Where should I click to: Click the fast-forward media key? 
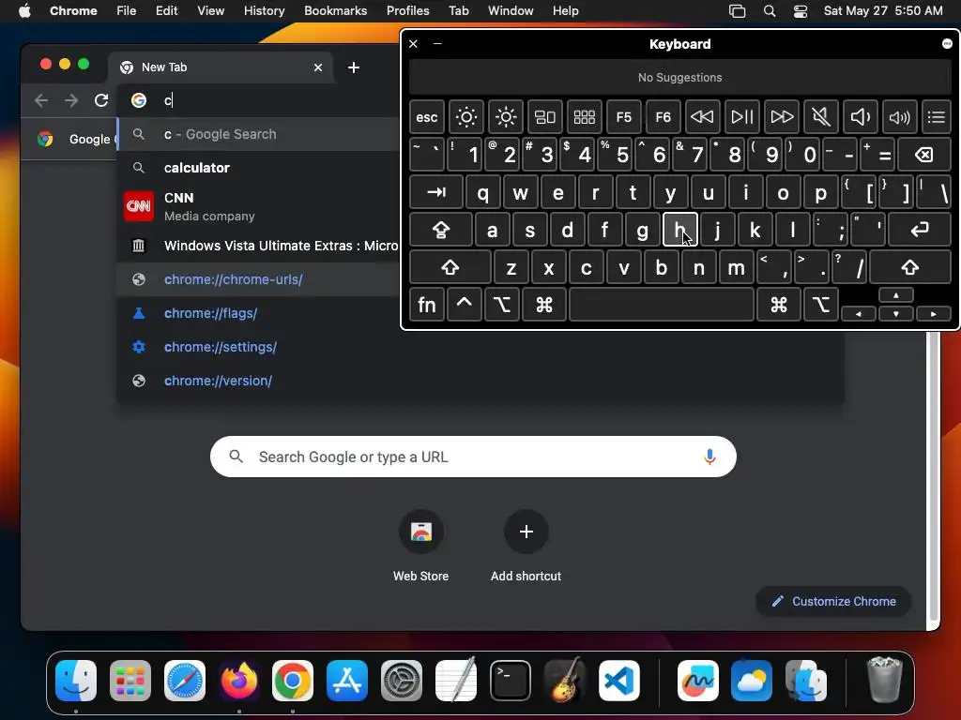pos(782,117)
